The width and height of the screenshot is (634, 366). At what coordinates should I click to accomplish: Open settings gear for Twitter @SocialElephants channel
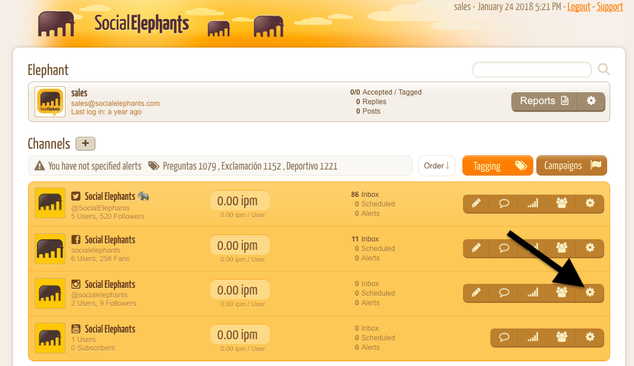pos(590,203)
